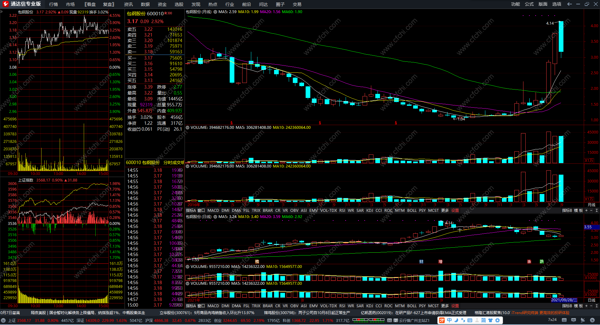Open the 更多 indicators list on monthly row
This screenshot has height=325, width=600.
(x=445, y=211)
